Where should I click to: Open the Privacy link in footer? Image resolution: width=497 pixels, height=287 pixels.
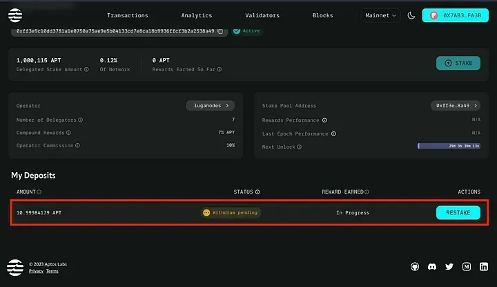pos(36,271)
